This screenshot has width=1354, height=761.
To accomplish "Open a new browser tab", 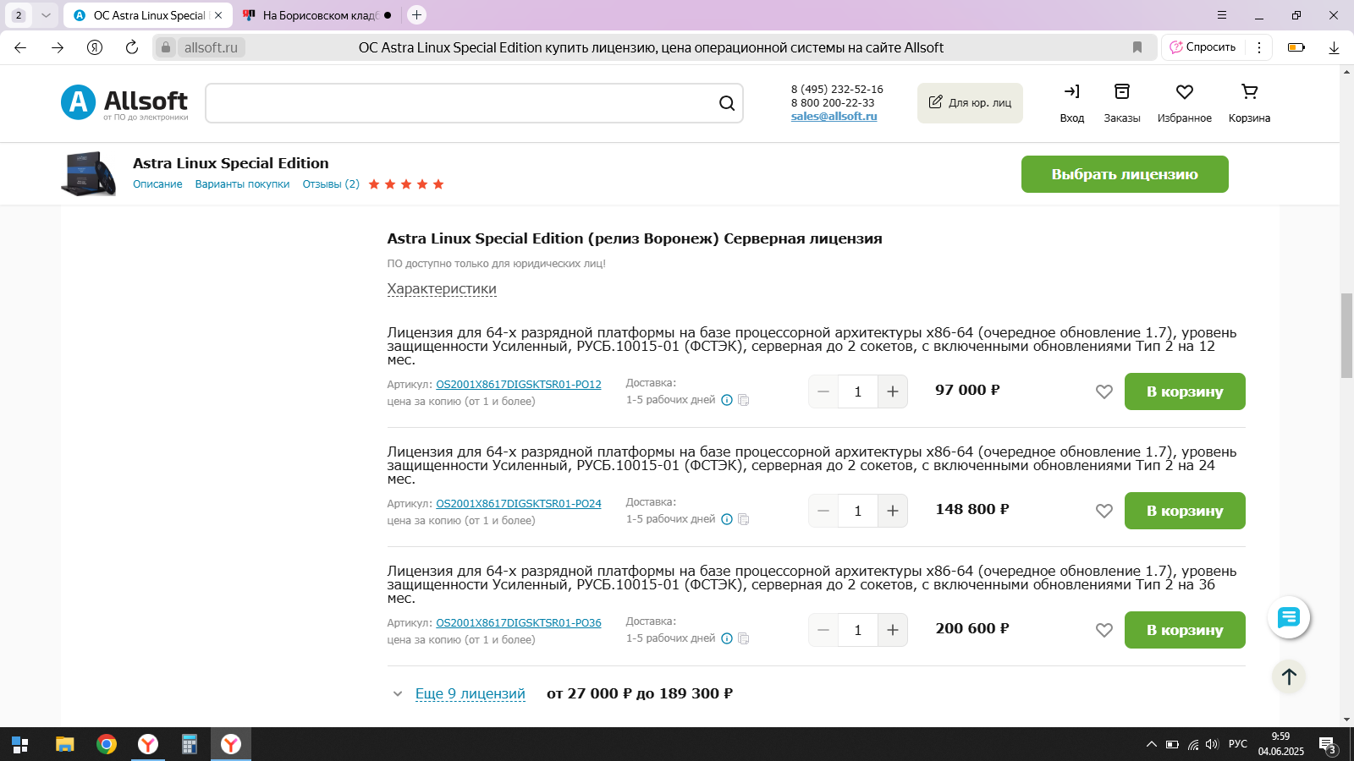I will (x=416, y=15).
